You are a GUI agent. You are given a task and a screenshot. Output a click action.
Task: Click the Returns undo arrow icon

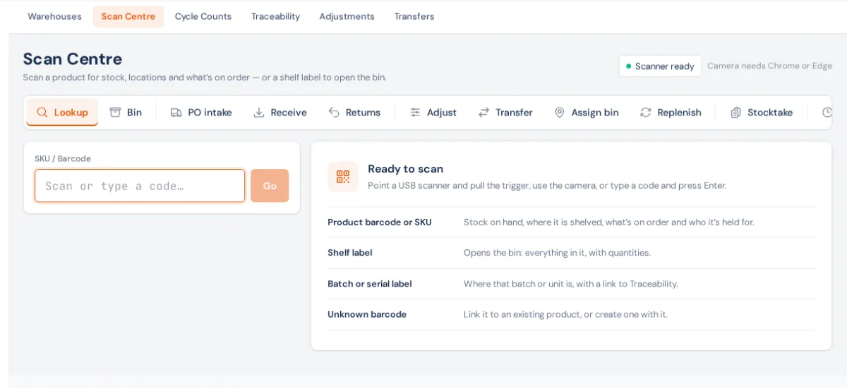334,113
